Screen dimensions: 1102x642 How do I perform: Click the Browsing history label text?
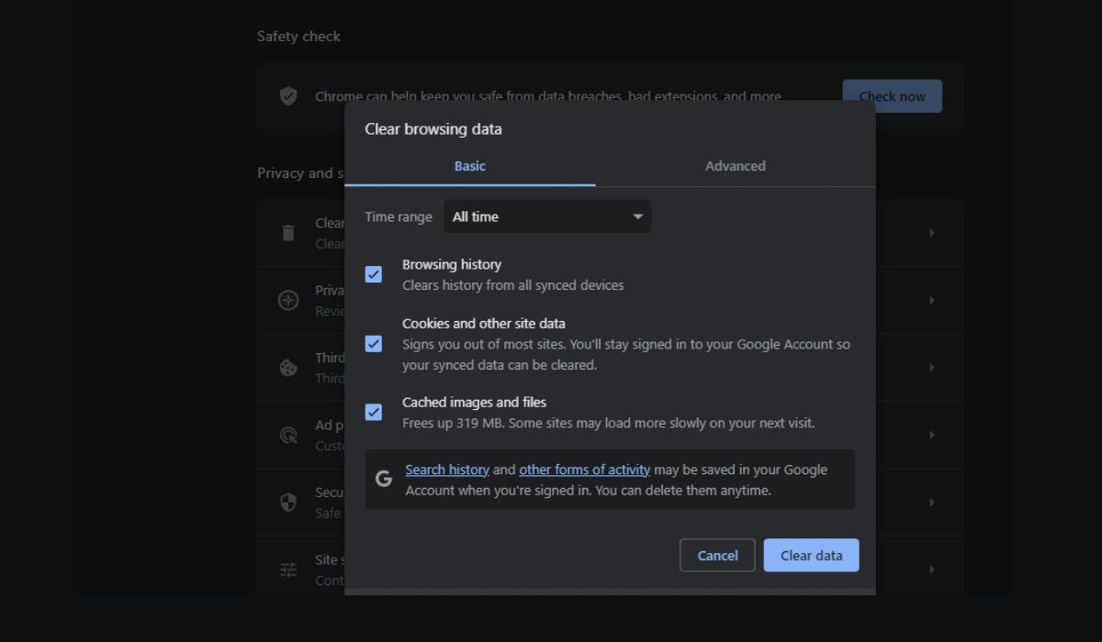point(452,264)
